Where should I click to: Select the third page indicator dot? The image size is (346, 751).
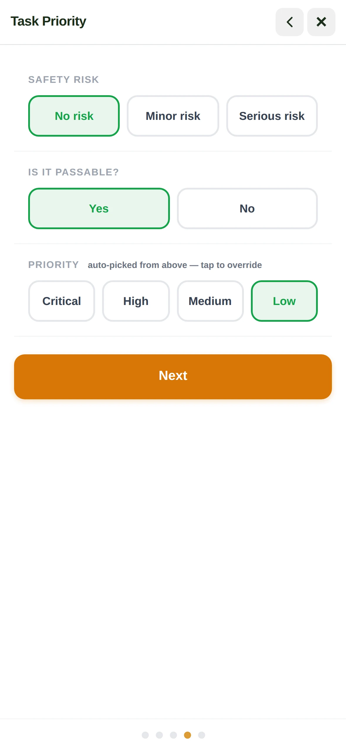coord(173,735)
